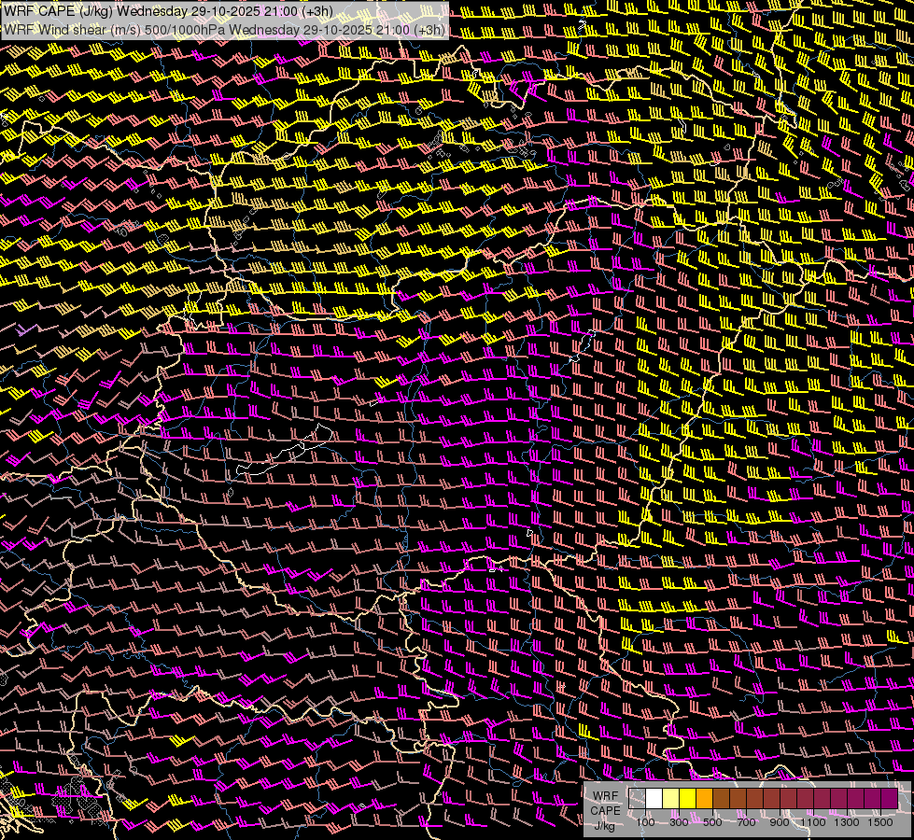The width and height of the screenshot is (914, 840).
Task: Click the WRF Wind shear title line
Action: click(224, 29)
